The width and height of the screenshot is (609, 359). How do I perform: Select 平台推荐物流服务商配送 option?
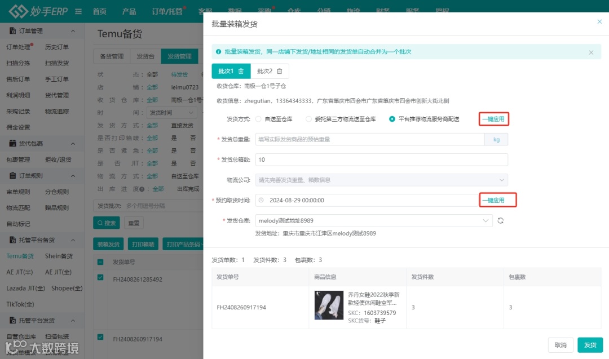tap(392, 119)
